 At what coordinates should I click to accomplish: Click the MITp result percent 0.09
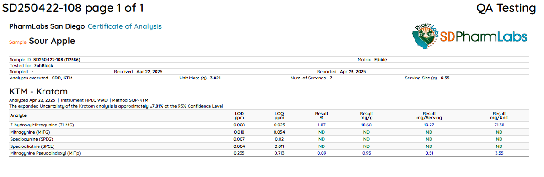322,153
